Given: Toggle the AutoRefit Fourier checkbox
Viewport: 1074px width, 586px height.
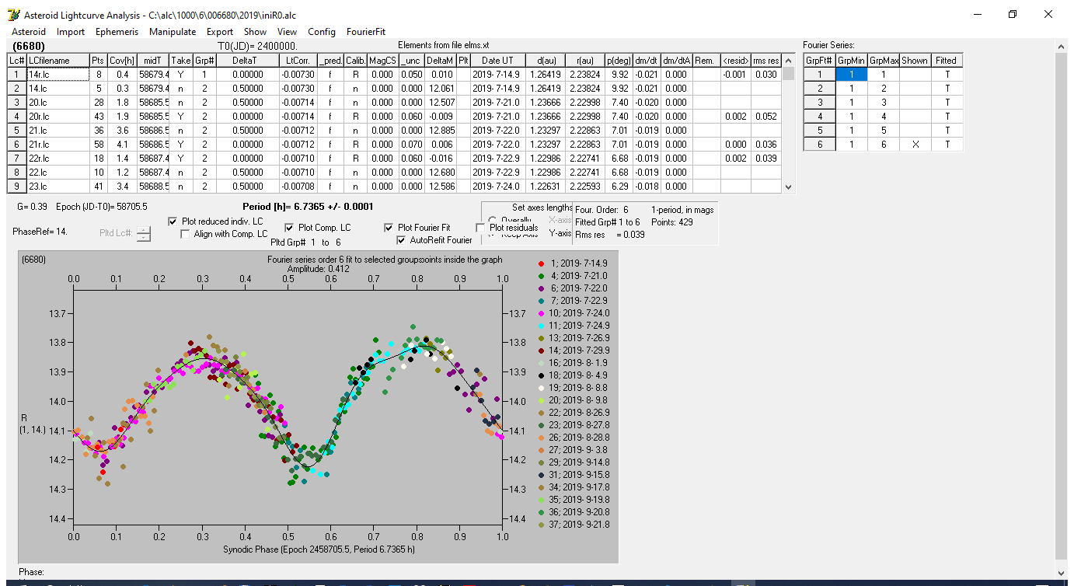Looking at the screenshot, I should point(401,240).
